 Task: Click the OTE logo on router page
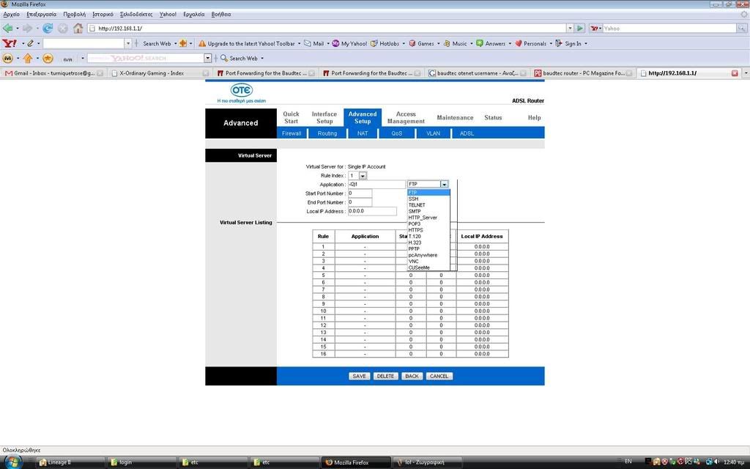click(241, 89)
